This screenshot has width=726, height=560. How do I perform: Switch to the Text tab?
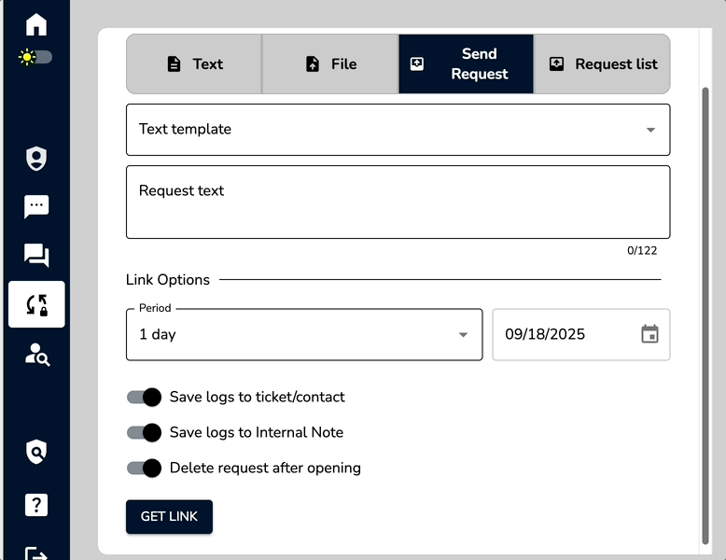pyautogui.click(x=194, y=63)
